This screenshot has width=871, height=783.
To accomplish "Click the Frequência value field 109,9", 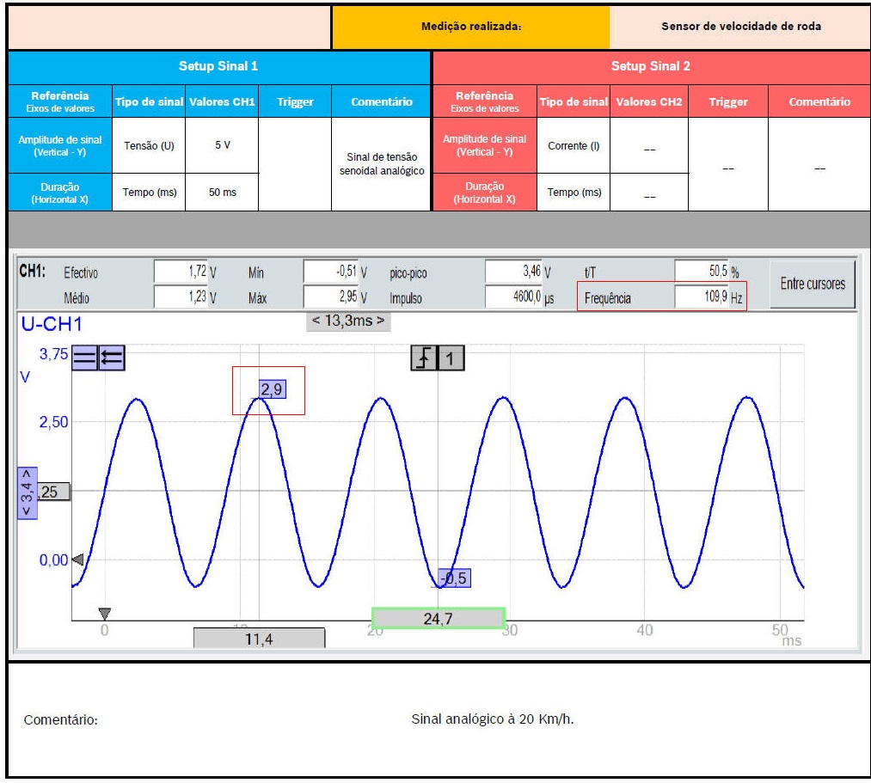I will point(702,298).
